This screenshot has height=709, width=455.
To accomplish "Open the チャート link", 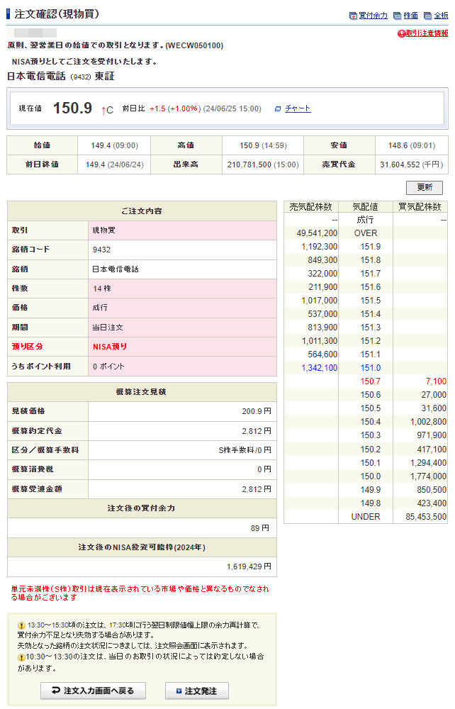I will pos(298,108).
